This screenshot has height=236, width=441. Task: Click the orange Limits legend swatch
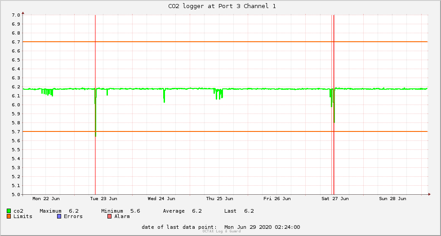click(x=9, y=216)
